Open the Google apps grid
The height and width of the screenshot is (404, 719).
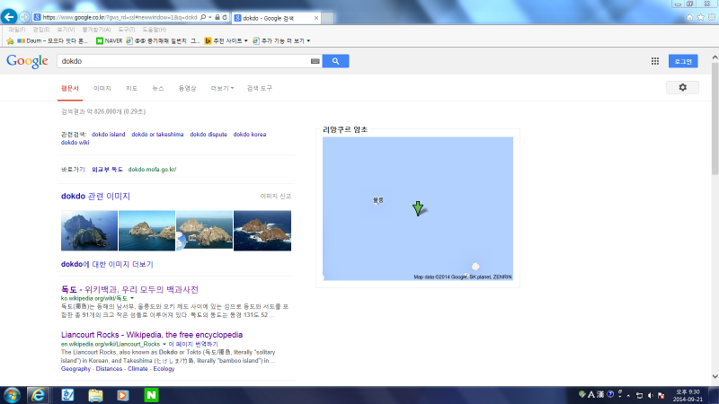point(655,61)
